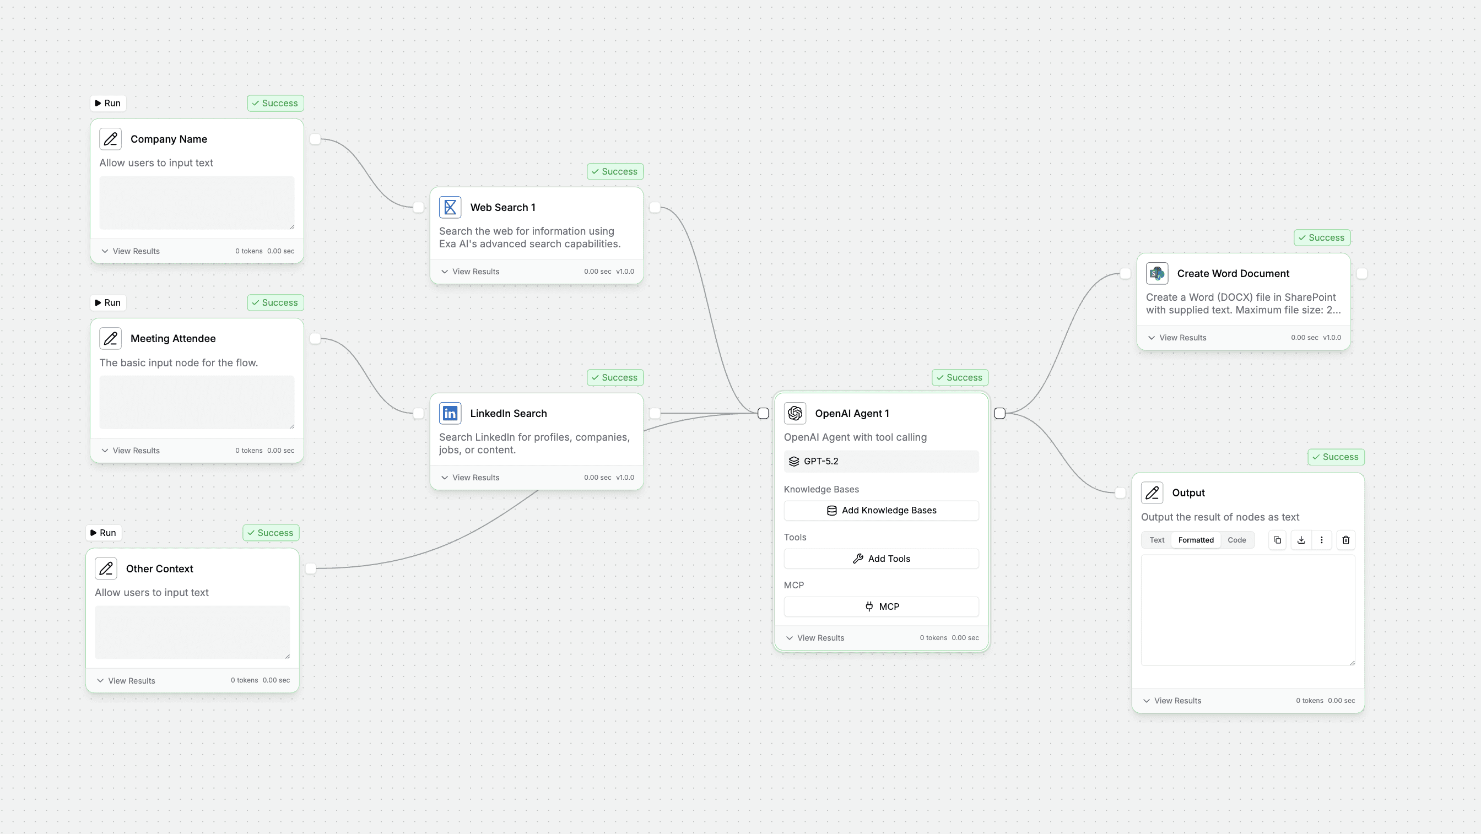Open the GPT-5.2 model selector

click(x=881, y=461)
